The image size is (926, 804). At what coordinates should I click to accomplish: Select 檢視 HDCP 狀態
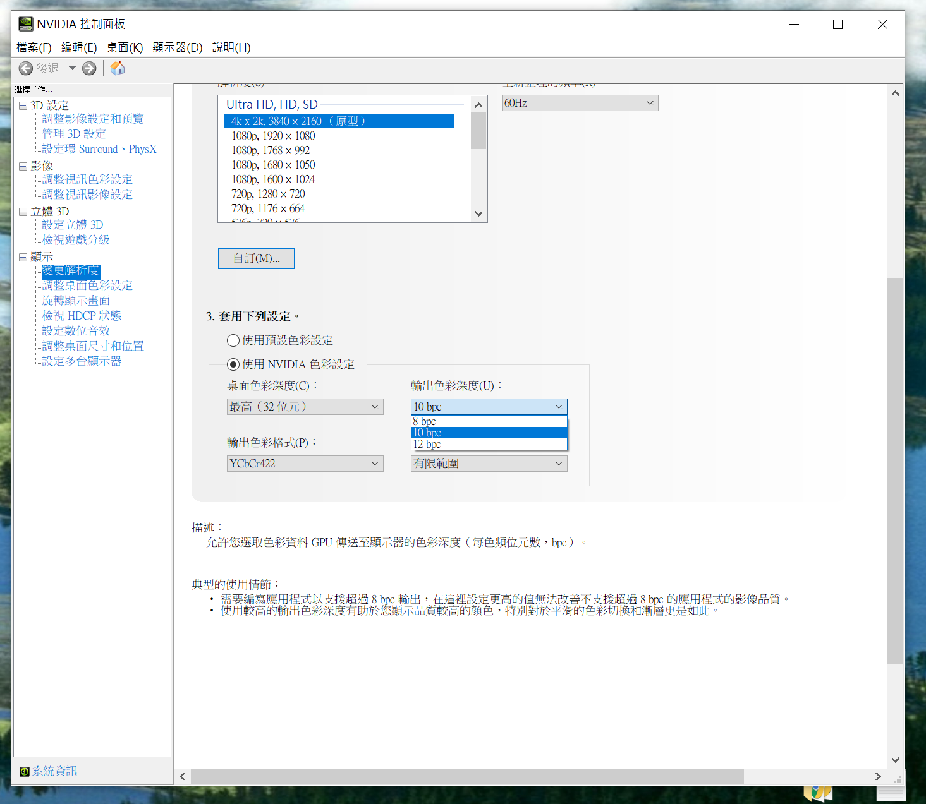point(82,316)
